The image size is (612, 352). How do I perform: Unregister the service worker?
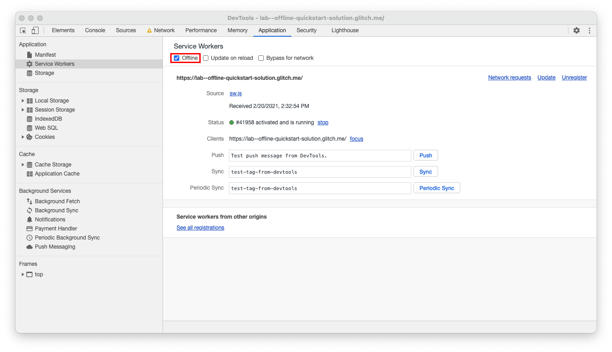(574, 77)
